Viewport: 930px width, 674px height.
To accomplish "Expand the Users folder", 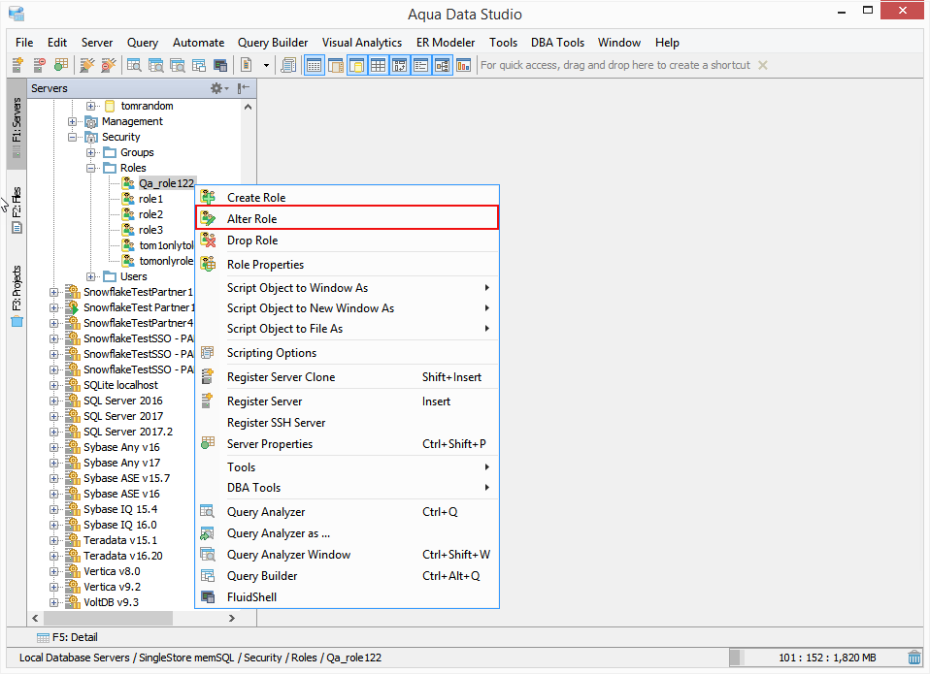I will 90,276.
